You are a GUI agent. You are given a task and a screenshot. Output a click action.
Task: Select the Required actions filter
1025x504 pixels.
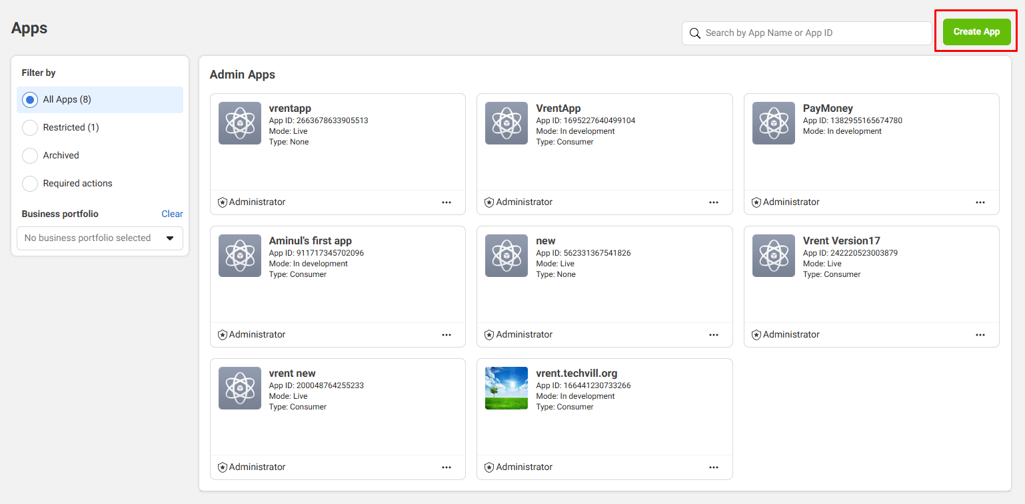pyautogui.click(x=30, y=184)
